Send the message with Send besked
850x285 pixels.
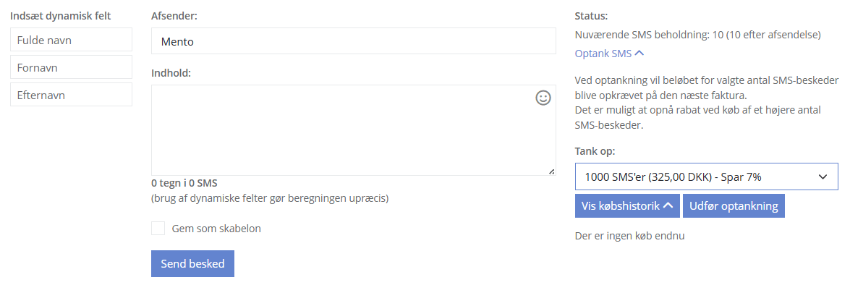(192, 264)
